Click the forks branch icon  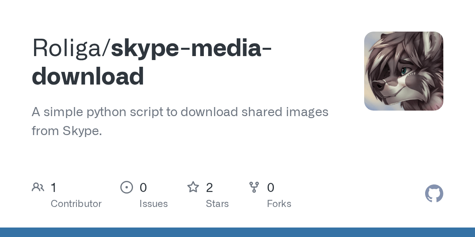254,187
